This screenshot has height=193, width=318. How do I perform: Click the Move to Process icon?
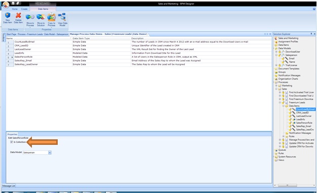30,17
